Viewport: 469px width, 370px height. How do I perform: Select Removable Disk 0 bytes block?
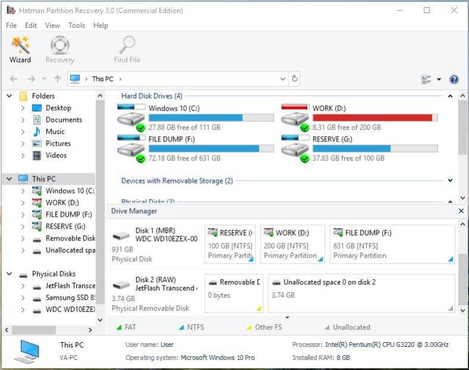(x=234, y=293)
